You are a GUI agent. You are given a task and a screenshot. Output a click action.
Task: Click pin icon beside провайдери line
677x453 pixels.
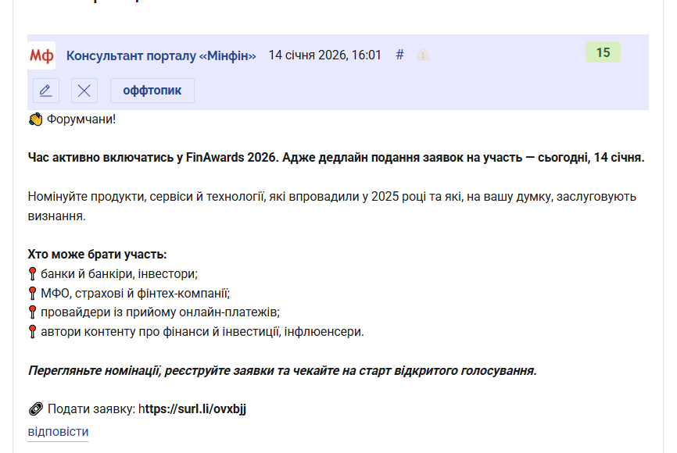click(x=33, y=312)
